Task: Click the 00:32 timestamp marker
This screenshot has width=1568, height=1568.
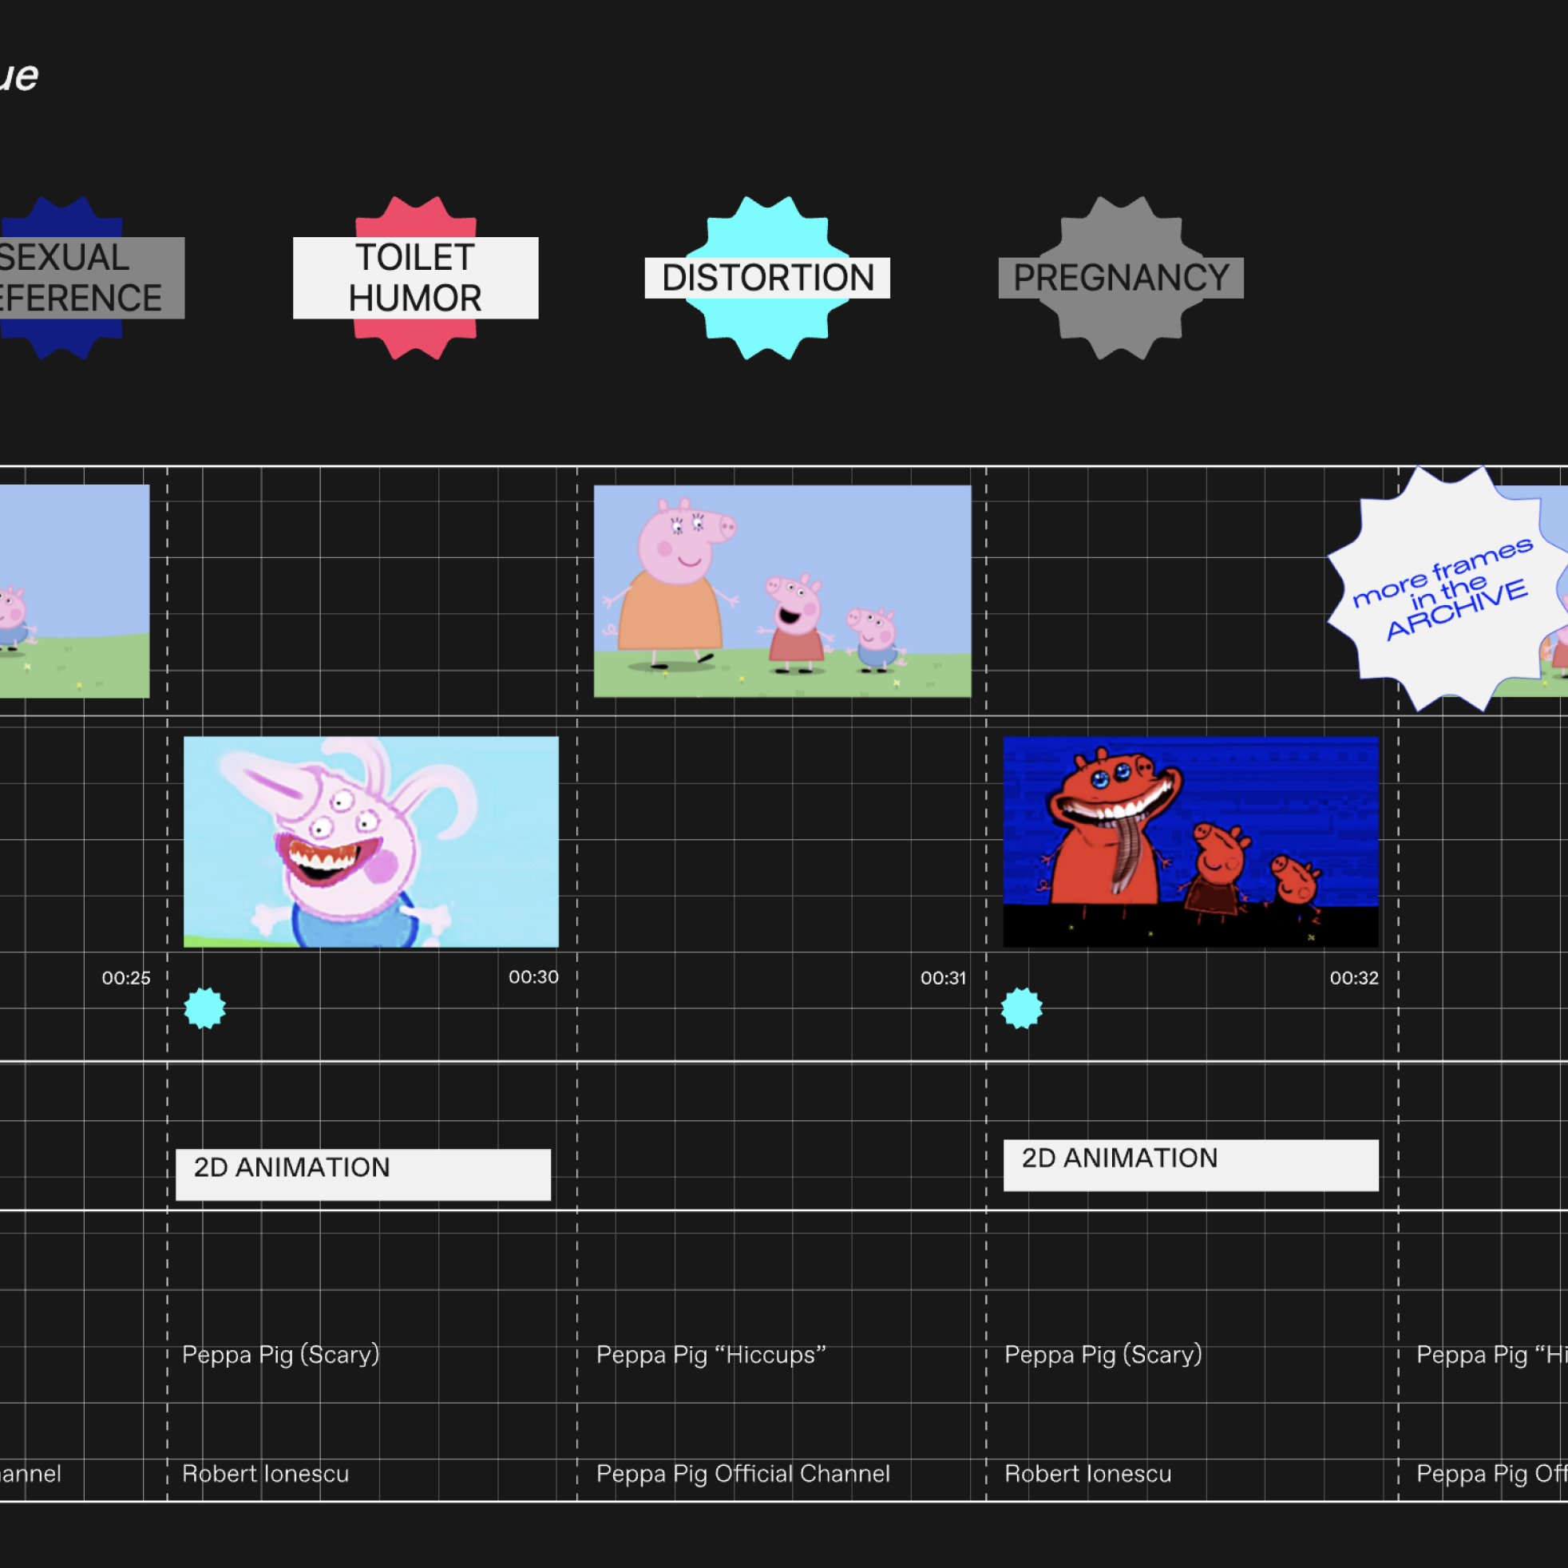Action: coord(1354,978)
